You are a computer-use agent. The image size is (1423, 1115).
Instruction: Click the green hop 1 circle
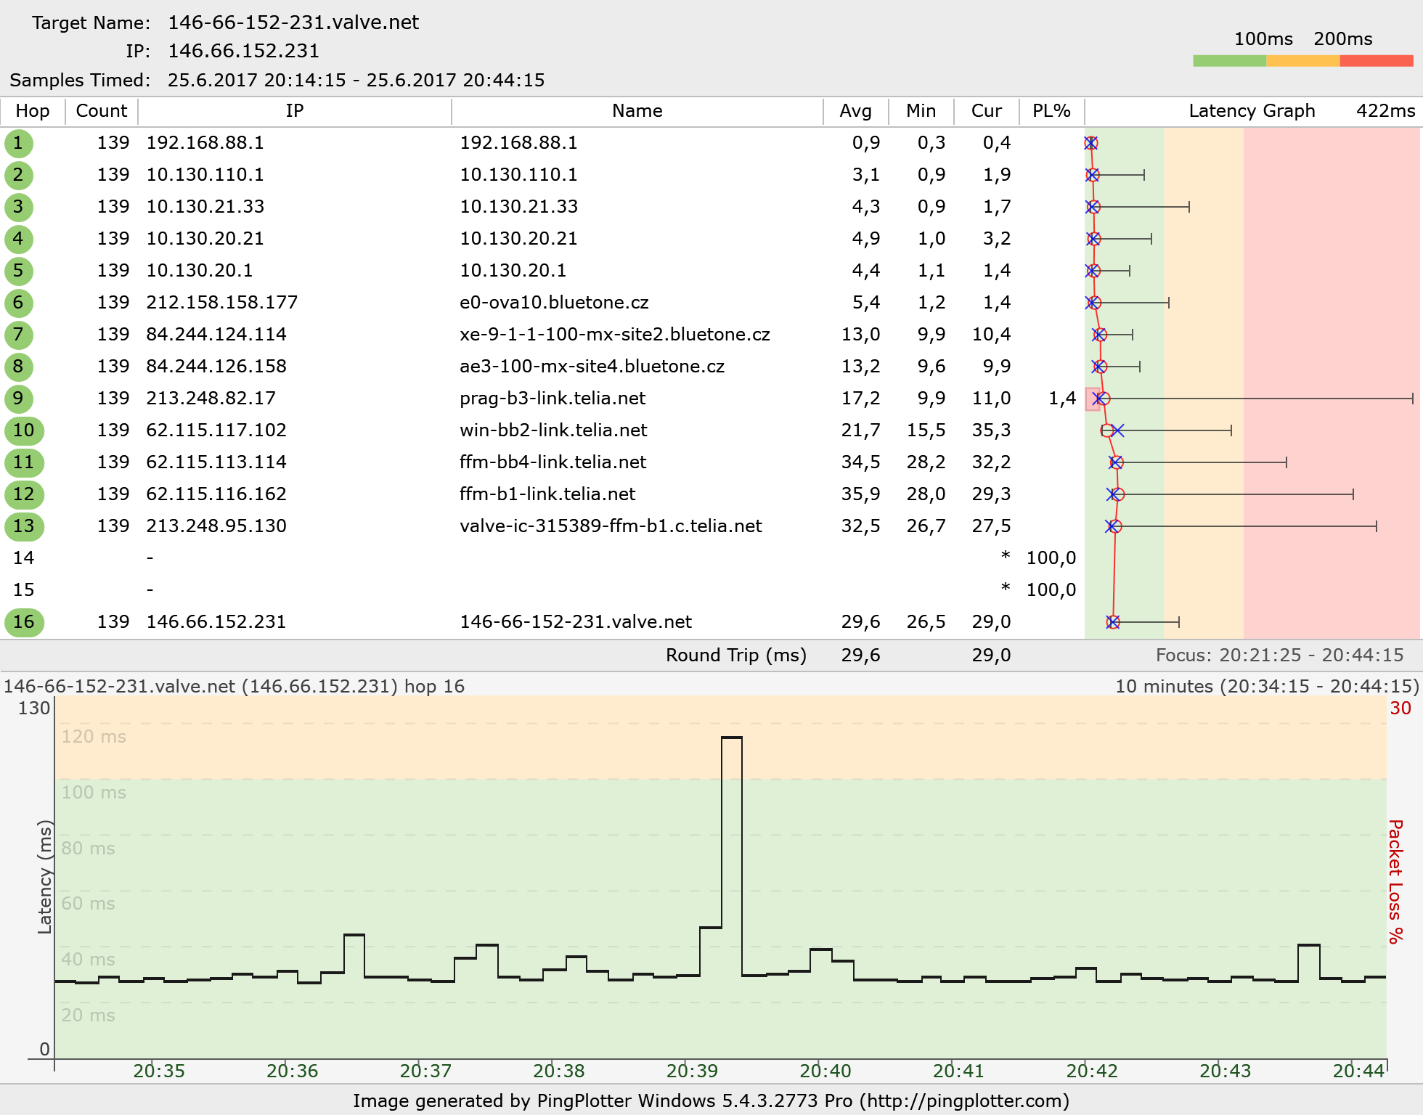tap(18, 143)
